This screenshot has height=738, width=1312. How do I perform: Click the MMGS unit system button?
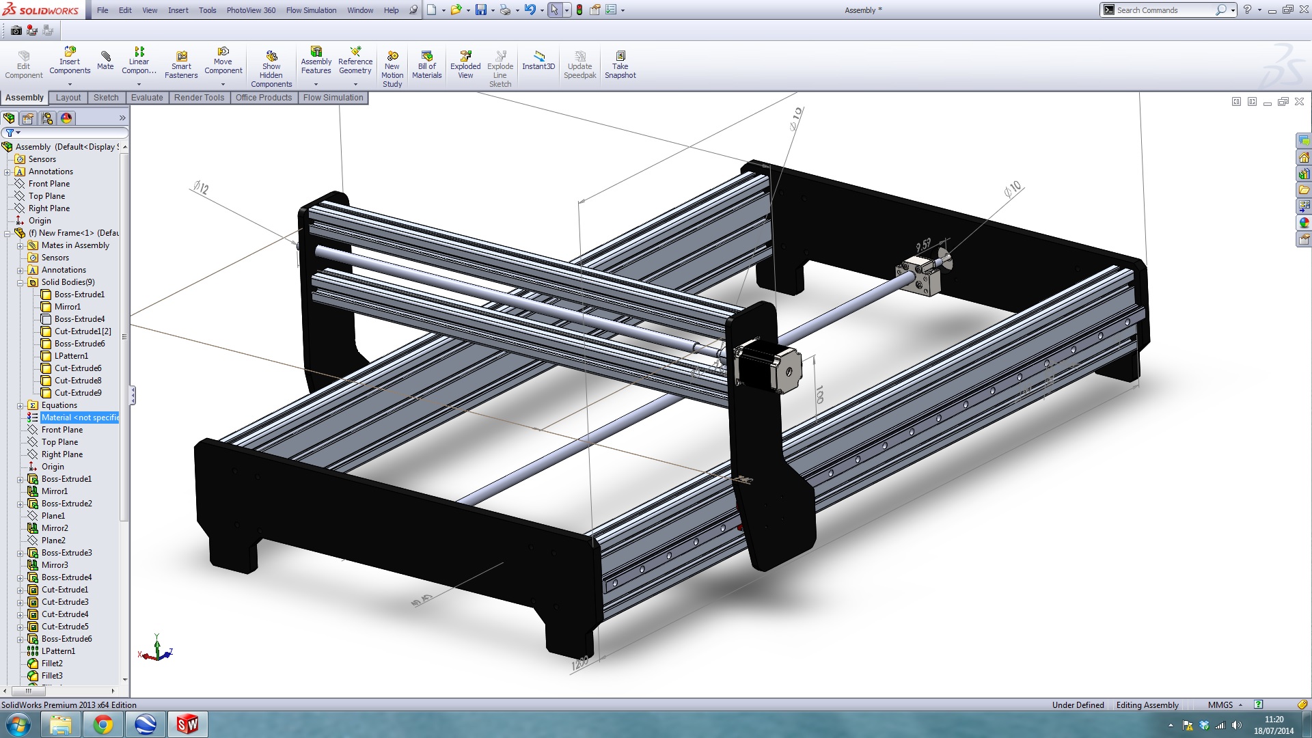click(1220, 705)
